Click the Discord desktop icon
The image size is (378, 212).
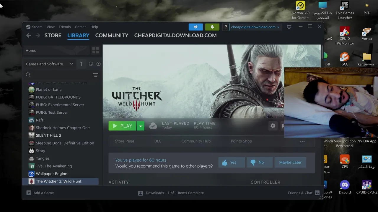click(345, 187)
